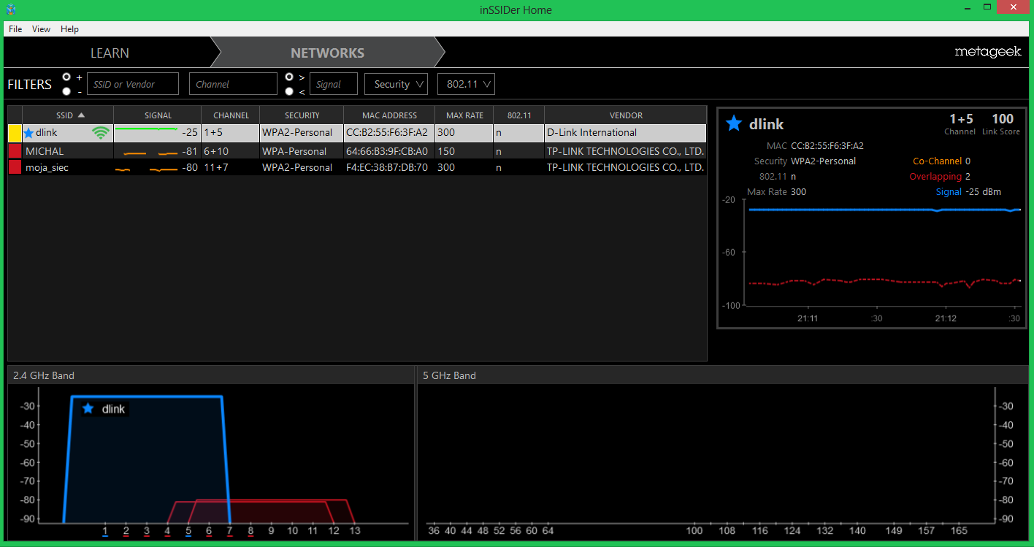Viewport: 1034px width, 547px height.
Task: Sort by the SIGNAL column header
Action: 158,115
